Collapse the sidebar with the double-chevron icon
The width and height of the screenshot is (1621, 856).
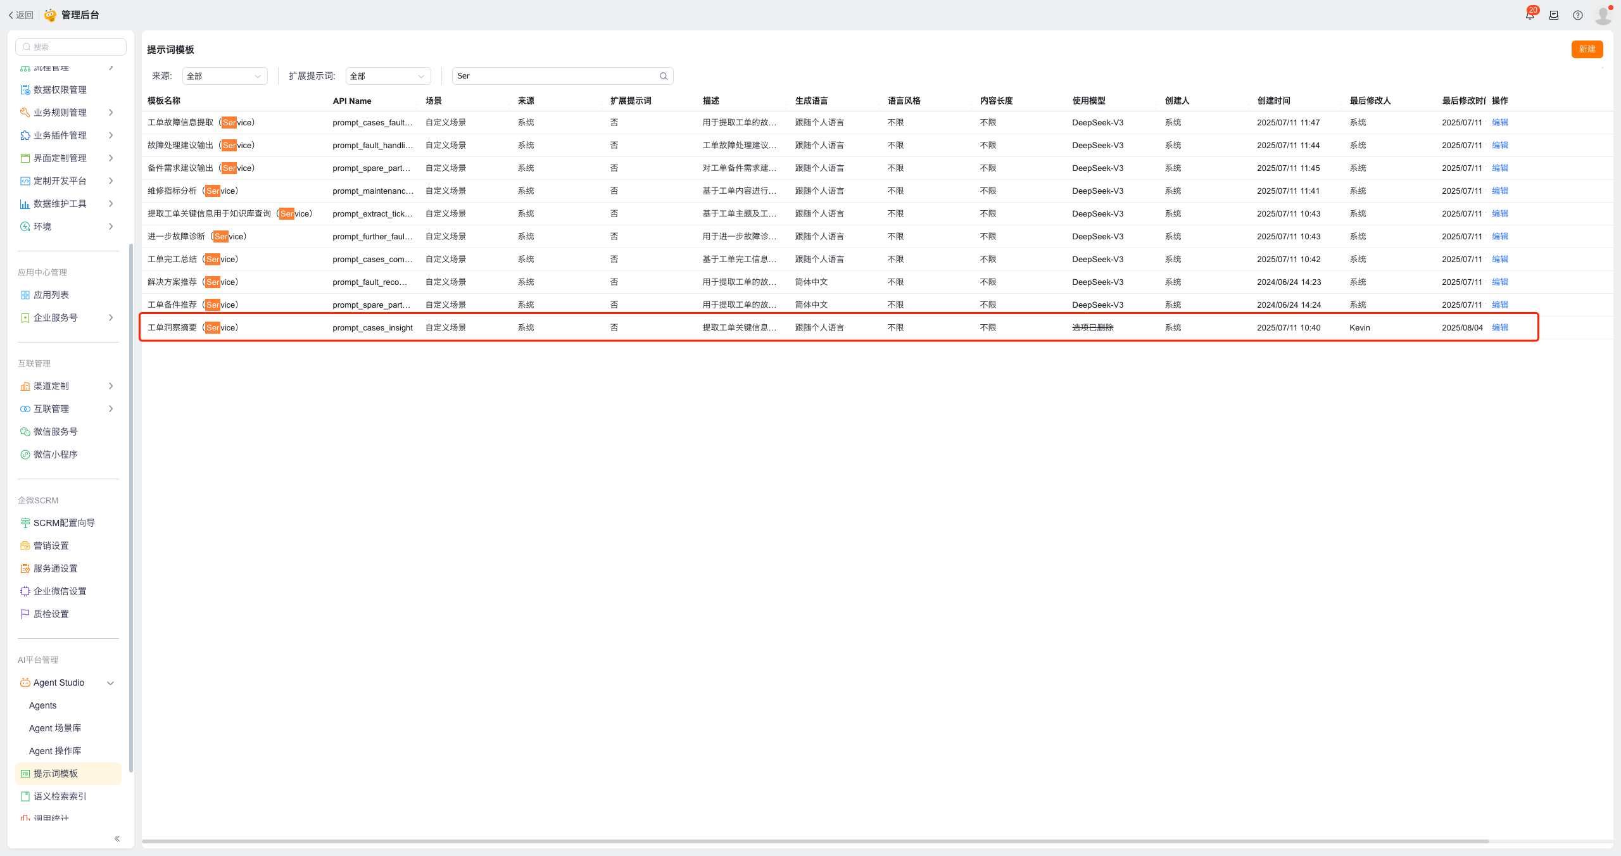[x=117, y=838]
